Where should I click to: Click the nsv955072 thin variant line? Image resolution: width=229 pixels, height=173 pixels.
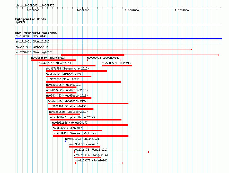[104, 60]
